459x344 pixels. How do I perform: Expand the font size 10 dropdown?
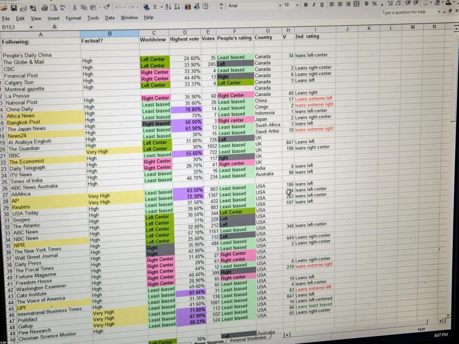[x=297, y=5]
